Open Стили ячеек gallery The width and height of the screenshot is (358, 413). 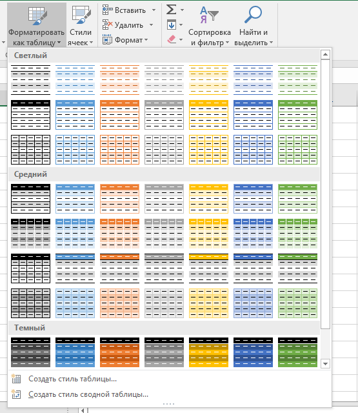(81, 25)
